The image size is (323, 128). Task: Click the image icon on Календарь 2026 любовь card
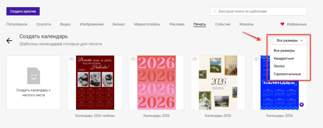point(72,59)
